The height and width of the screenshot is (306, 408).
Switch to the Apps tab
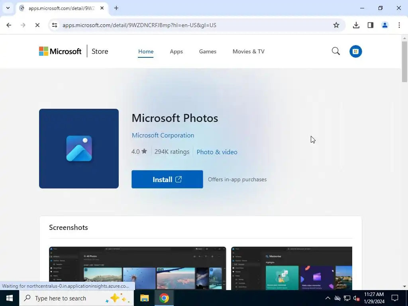point(176,51)
